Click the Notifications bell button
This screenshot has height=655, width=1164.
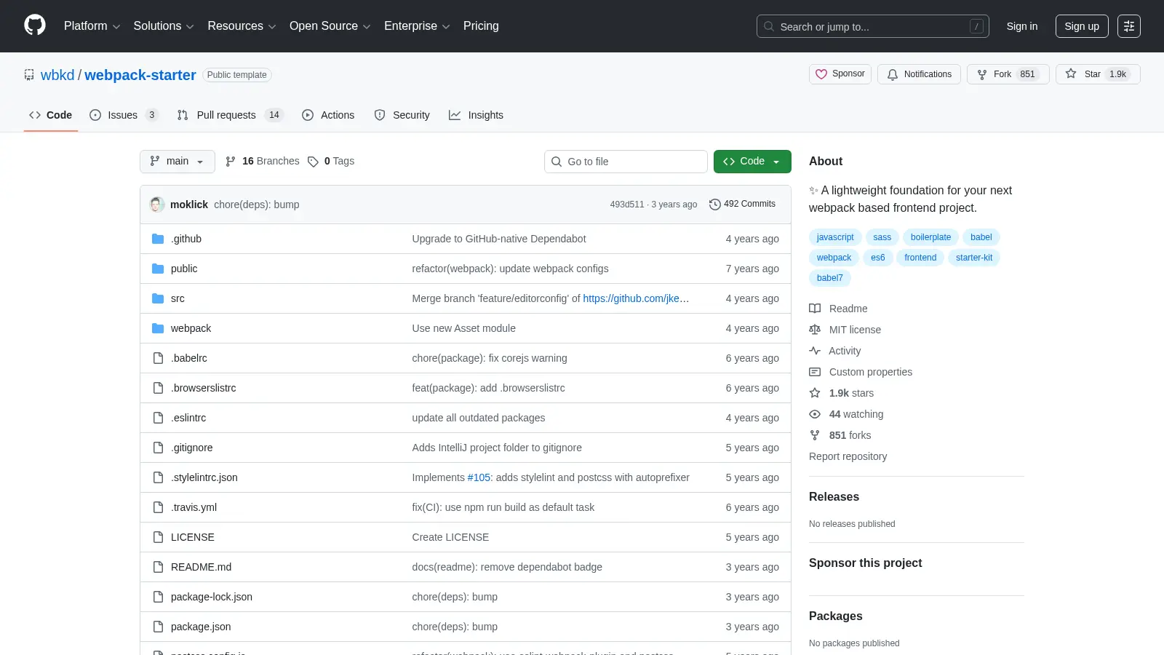(x=920, y=74)
